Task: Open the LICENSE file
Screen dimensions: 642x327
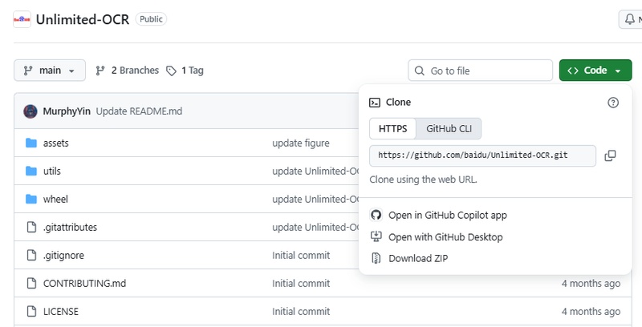Action: [61, 312]
